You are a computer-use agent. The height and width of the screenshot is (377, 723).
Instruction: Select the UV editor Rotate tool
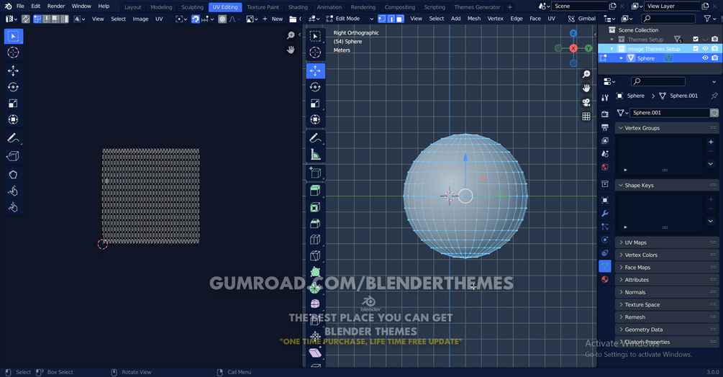click(13, 87)
